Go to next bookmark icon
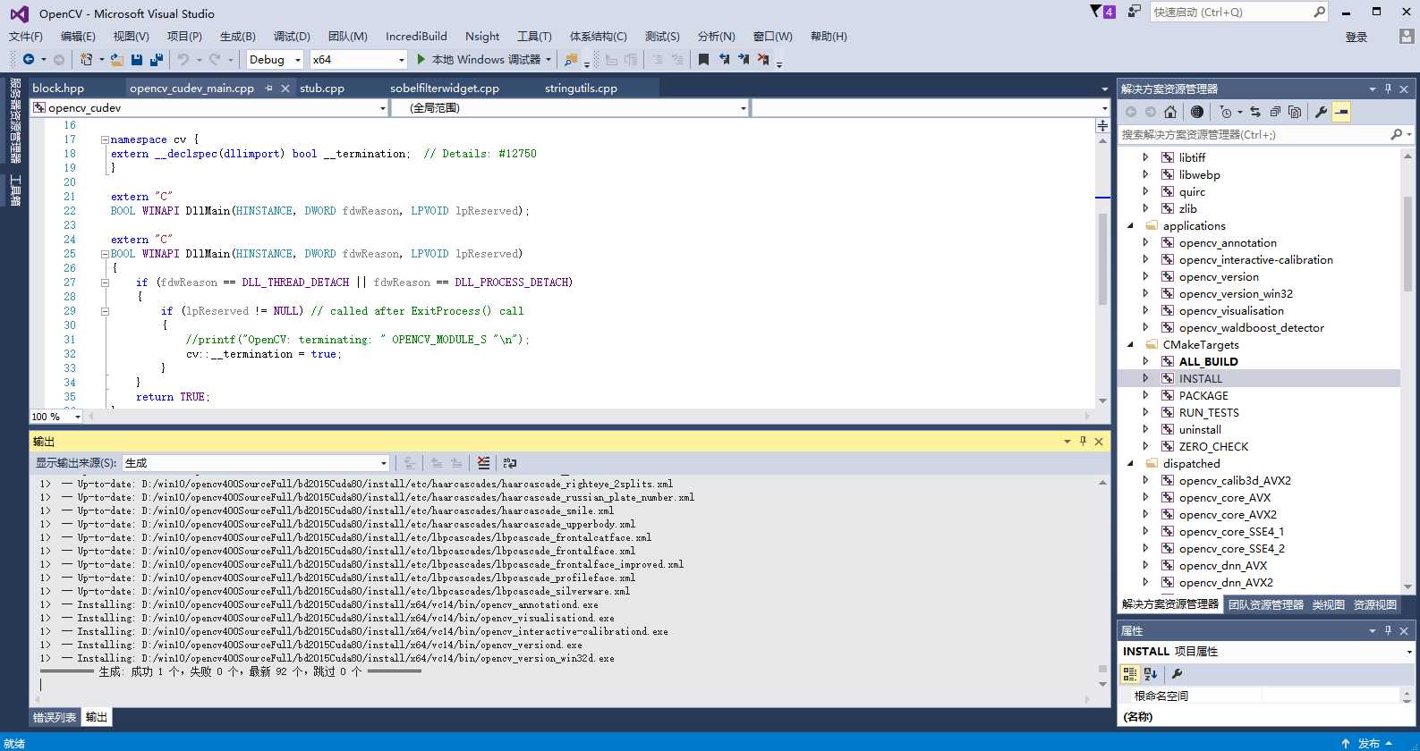 click(x=743, y=59)
